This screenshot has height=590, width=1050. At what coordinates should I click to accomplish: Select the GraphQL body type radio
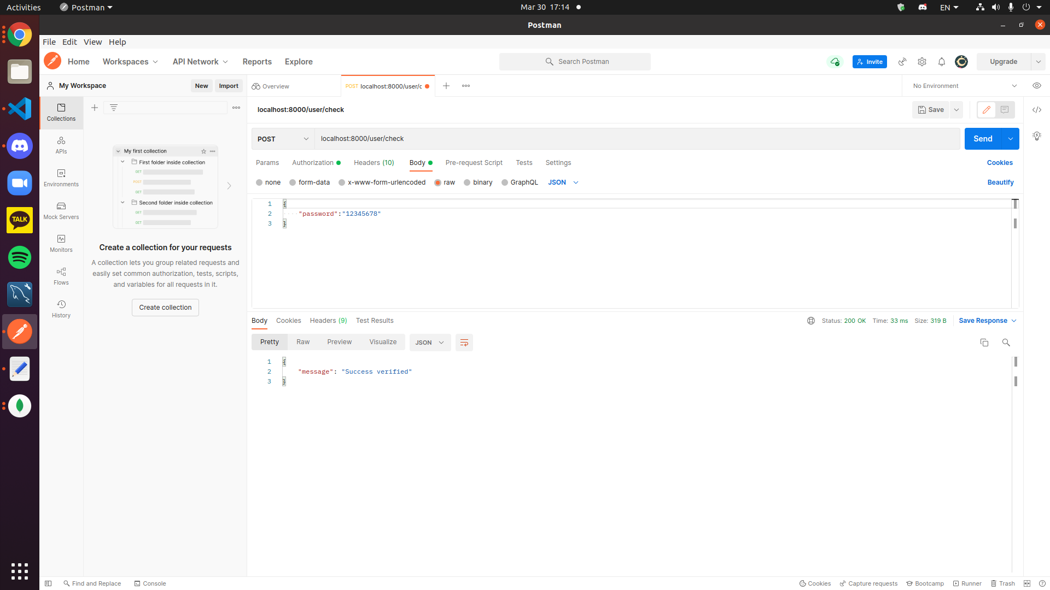(505, 182)
